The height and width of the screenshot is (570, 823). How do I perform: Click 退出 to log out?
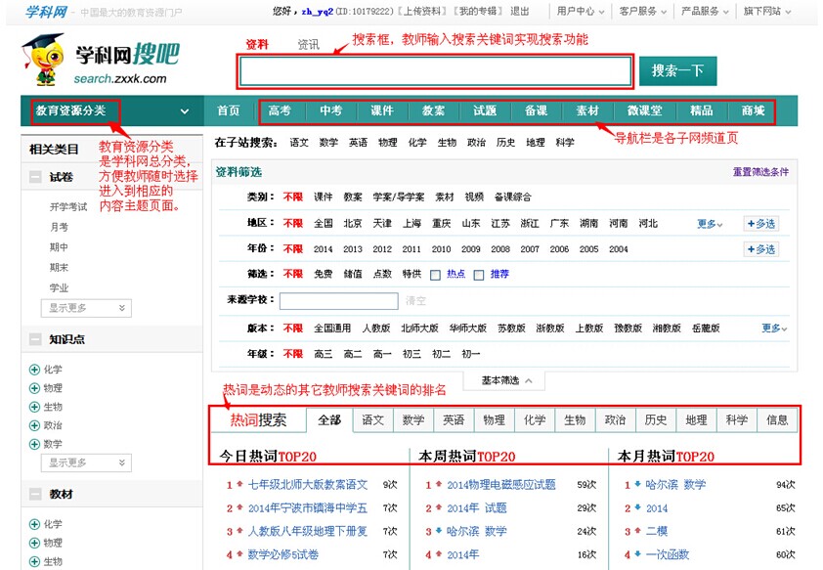(x=520, y=11)
